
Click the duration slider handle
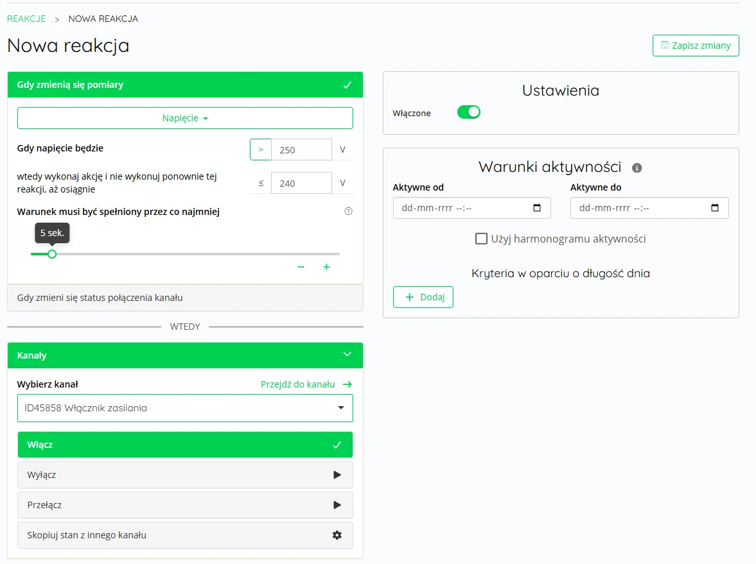[x=52, y=254]
